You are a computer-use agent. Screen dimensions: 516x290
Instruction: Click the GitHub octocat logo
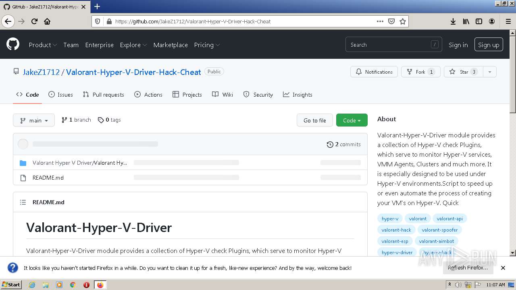pos(13,44)
